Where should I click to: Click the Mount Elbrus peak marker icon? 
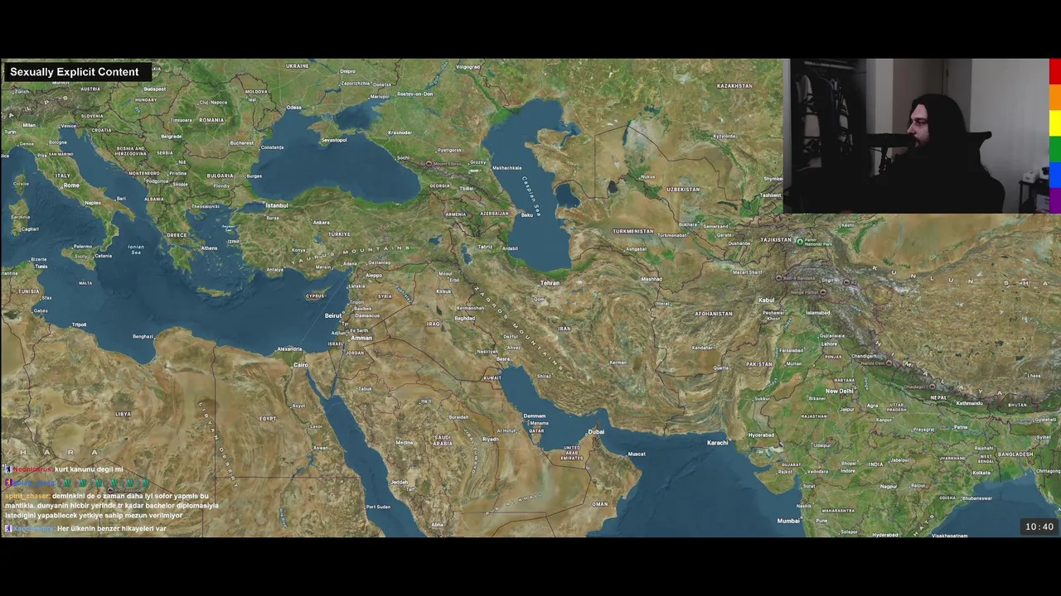pyautogui.click(x=429, y=163)
